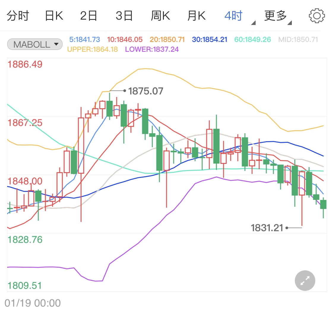Expand chart to fullscreen with arrows button
This screenshot has height=309, width=334.
(305, 280)
